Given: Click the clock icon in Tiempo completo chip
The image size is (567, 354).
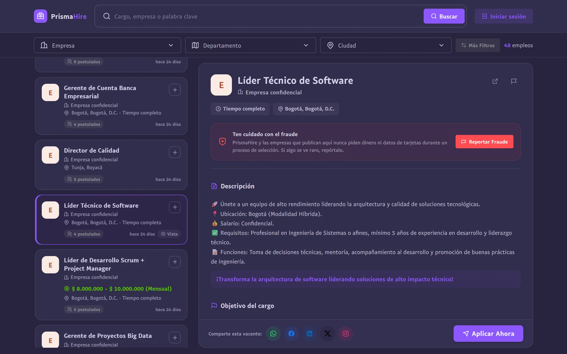Looking at the screenshot, I should pos(218,109).
